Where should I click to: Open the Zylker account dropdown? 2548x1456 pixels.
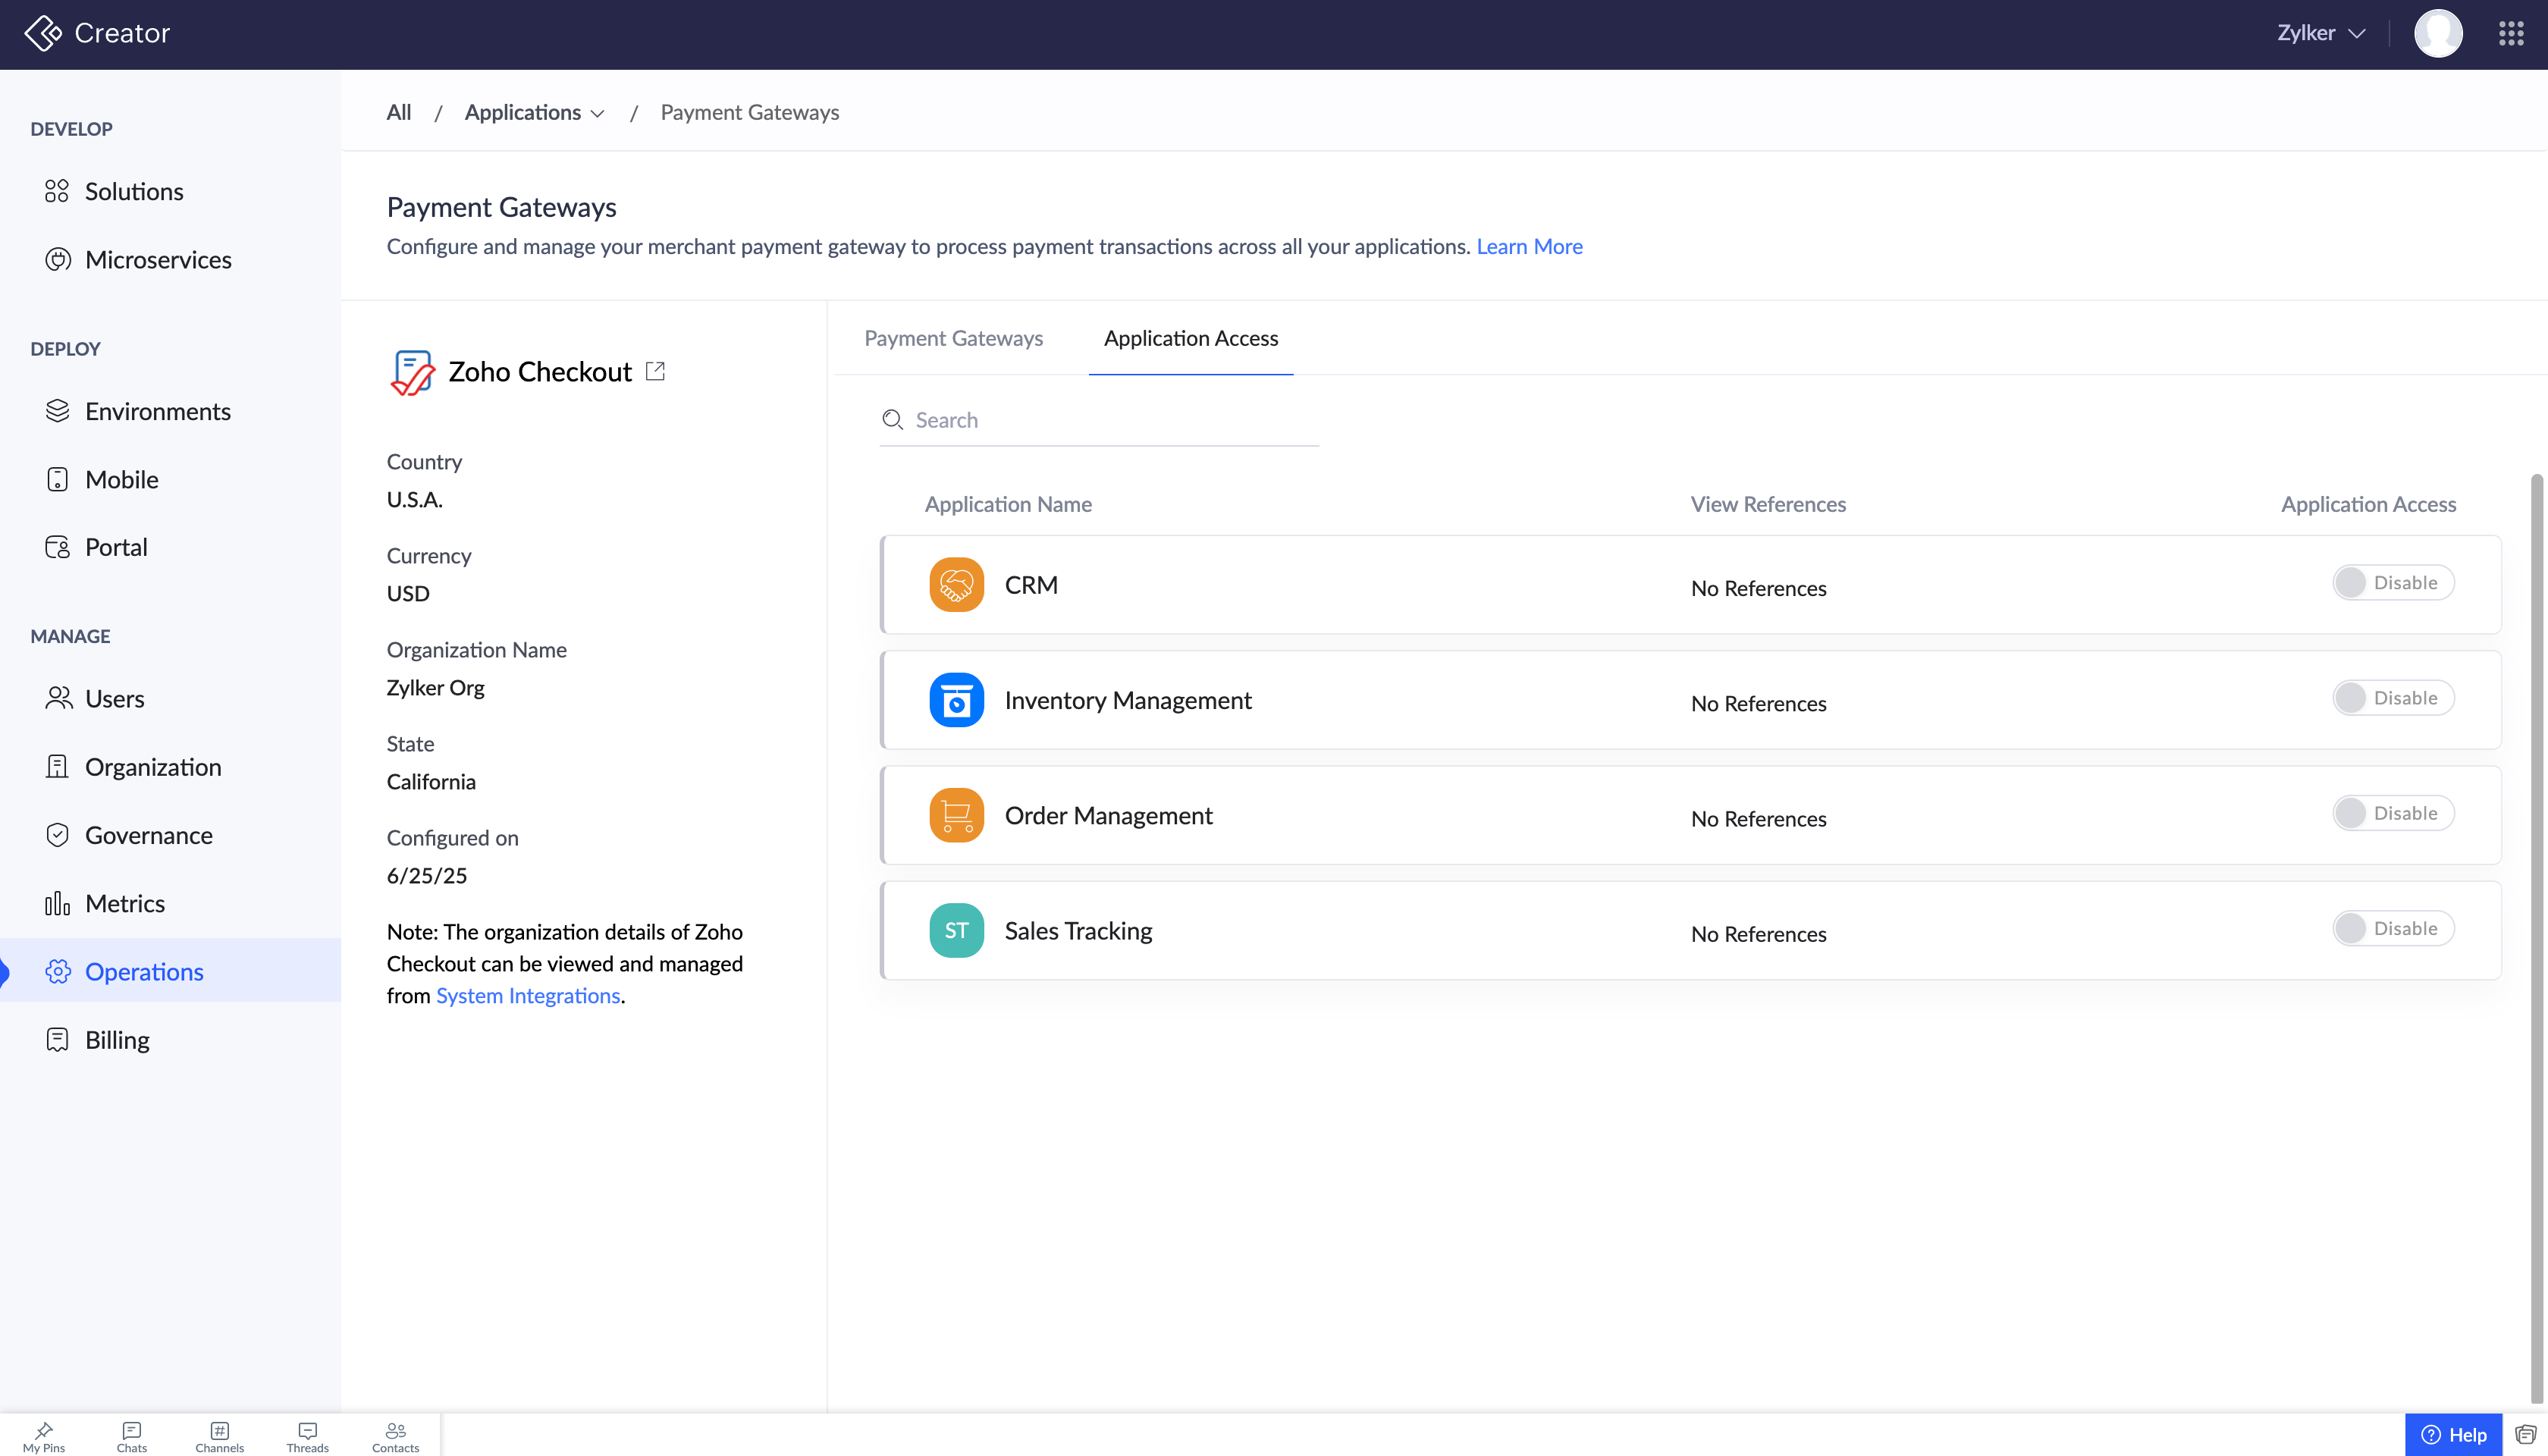pyautogui.click(x=2320, y=33)
